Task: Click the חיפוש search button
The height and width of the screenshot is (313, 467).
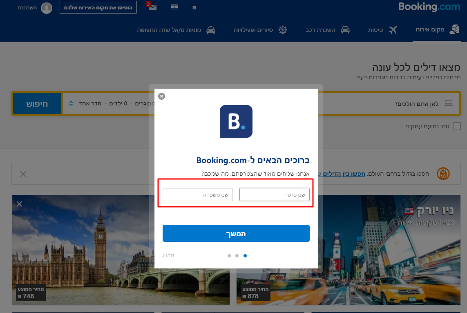Action: tap(37, 104)
